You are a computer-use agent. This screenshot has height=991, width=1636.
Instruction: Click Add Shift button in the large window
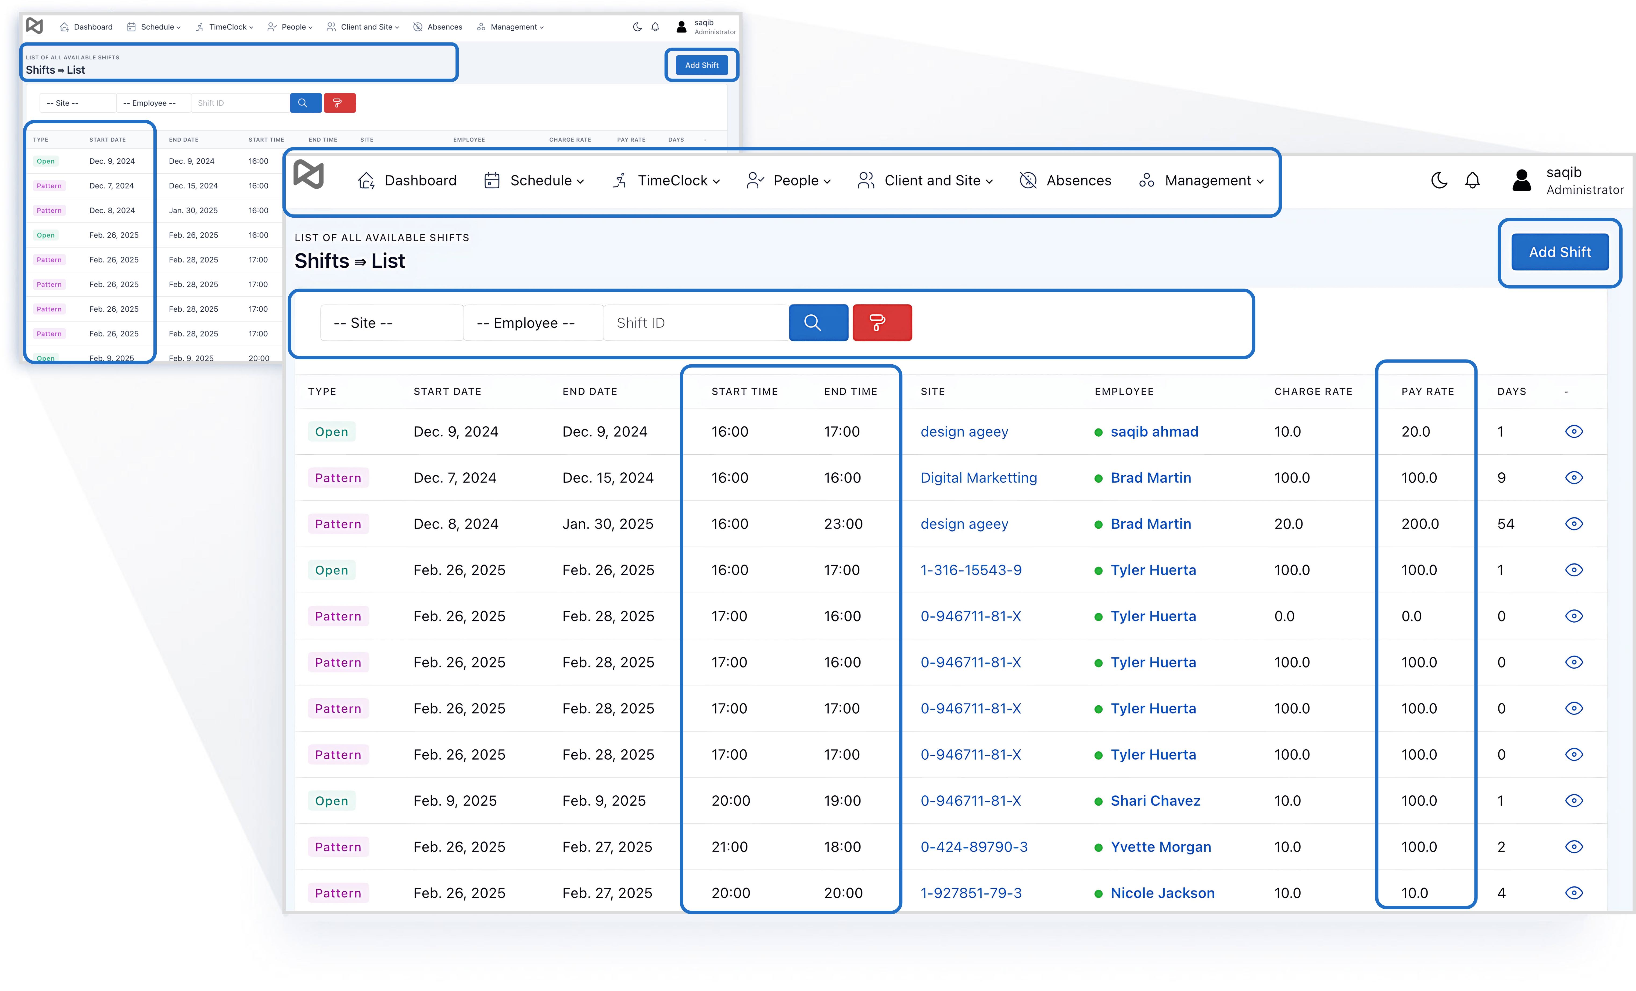(1560, 252)
